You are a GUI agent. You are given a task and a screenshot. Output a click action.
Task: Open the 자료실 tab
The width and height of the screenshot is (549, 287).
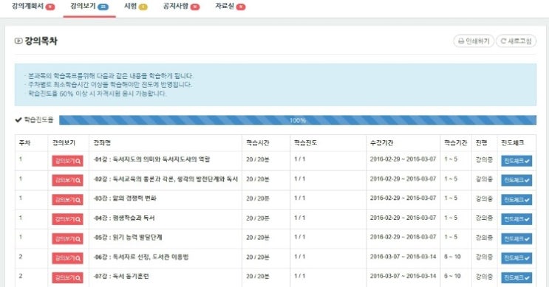pos(230,7)
